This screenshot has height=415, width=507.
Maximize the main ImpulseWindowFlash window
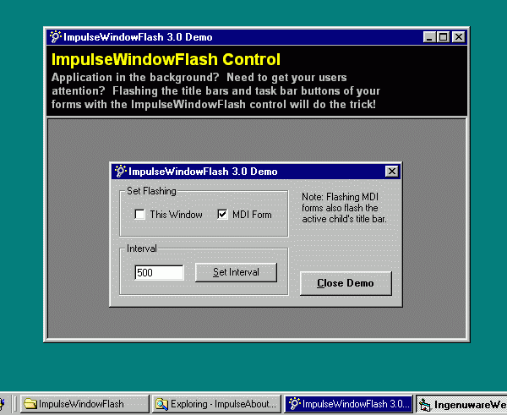(x=443, y=37)
